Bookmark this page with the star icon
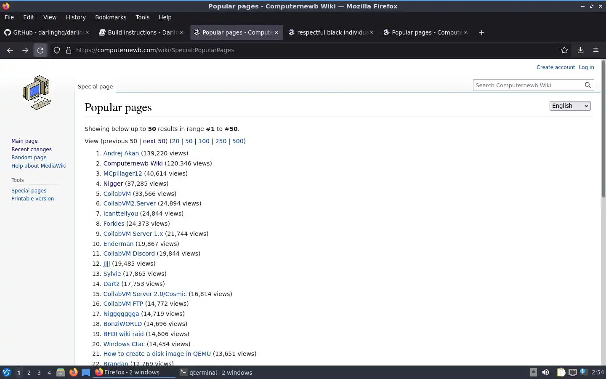The width and height of the screenshot is (606, 379). (564, 50)
